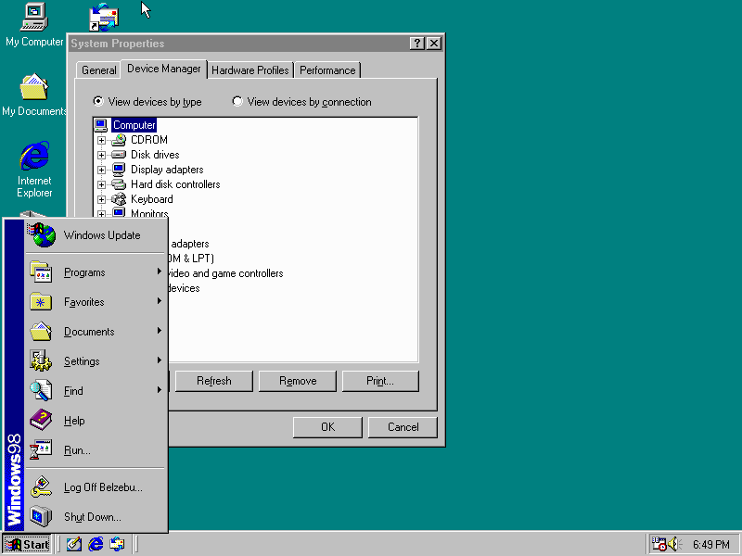
Task: Click the Display adapters monitor icon
Action: pyautogui.click(x=119, y=170)
